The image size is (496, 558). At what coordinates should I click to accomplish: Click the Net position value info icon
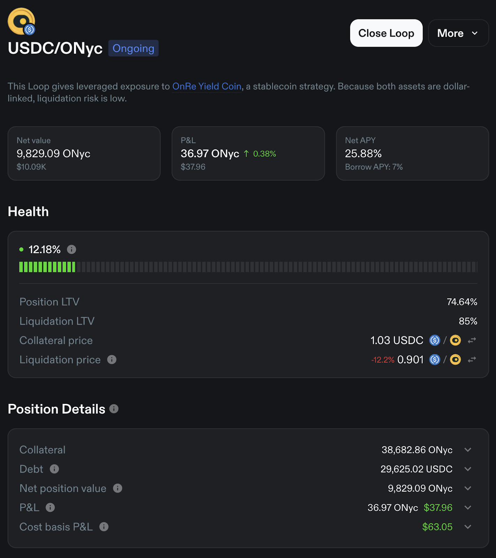click(x=118, y=488)
